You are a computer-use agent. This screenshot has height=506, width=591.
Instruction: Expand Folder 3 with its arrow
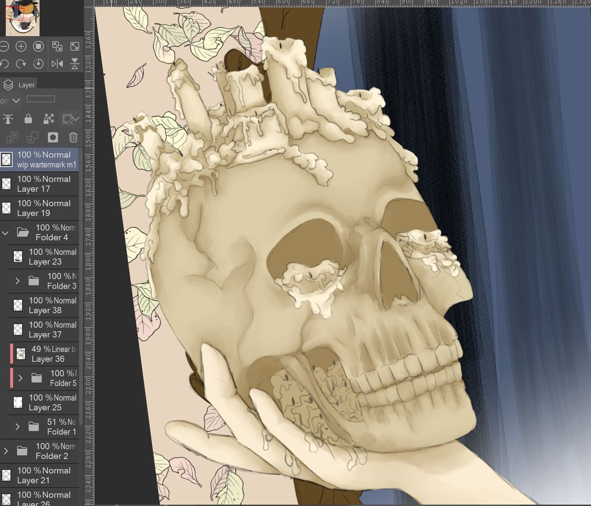click(17, 281)
